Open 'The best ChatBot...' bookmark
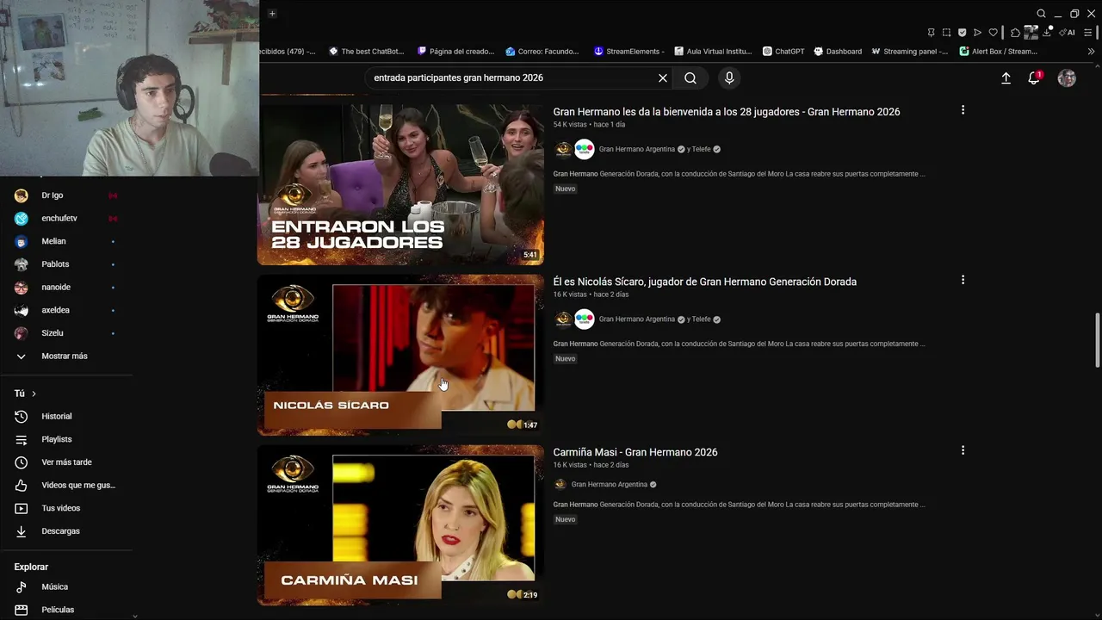1102x620 pixels. (x=366, y=52)
